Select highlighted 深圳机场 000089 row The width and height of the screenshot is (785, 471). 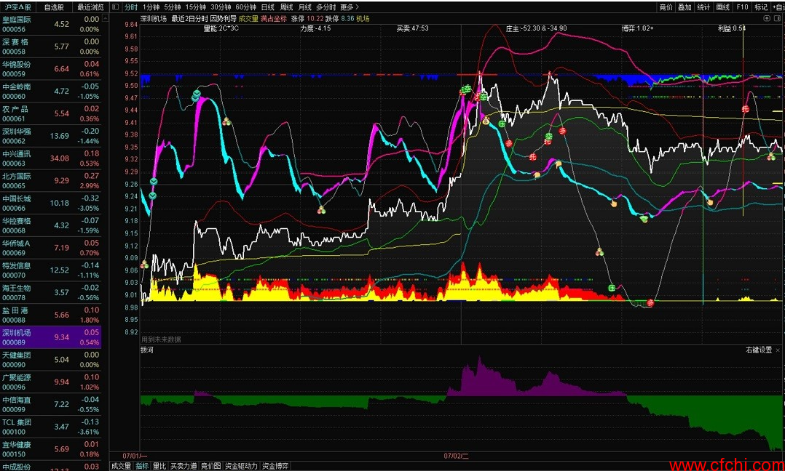pyautogui.click(x=50, y=337)
